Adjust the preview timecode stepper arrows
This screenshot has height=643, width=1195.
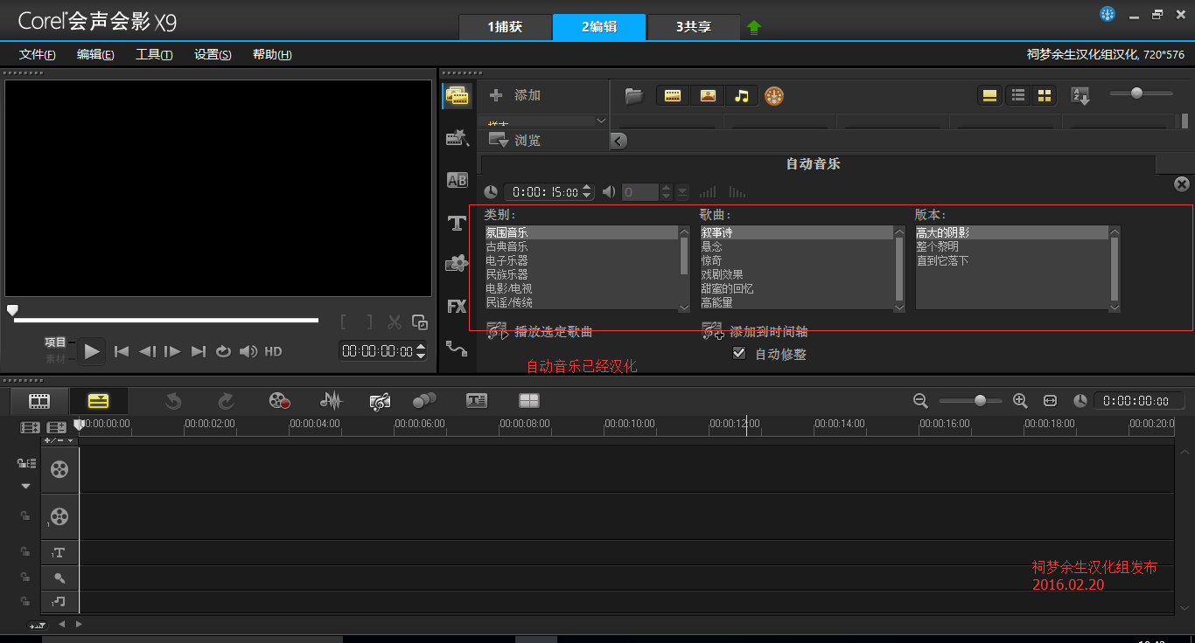[421, 351]
